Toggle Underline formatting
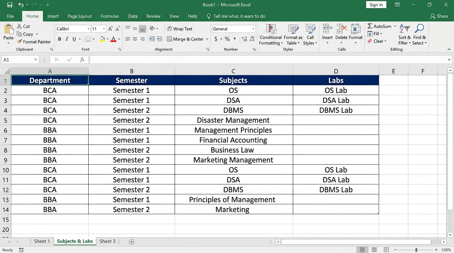Viewport: 454px width, 253px height. [74, 39]
